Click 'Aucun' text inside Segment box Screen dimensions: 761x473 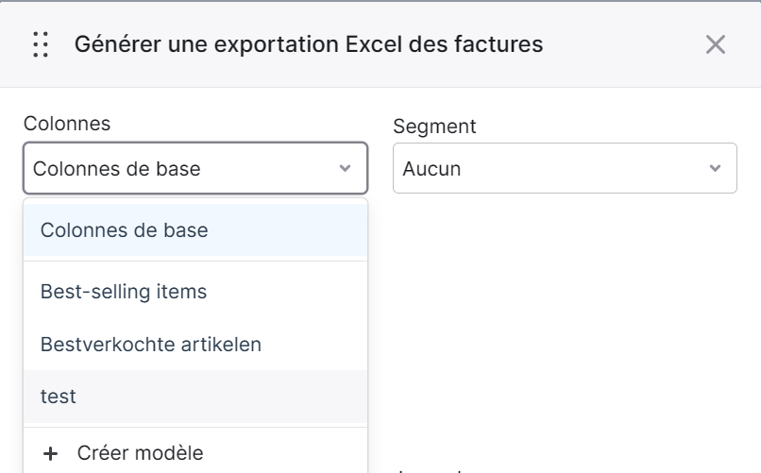tap(431, 169)
